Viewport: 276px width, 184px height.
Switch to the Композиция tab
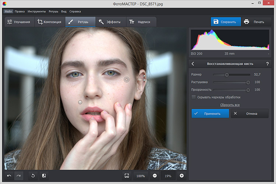(x=49, y=22)
